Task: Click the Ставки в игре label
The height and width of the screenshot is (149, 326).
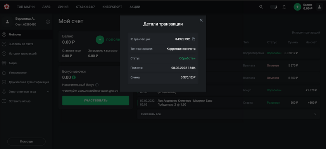Action: coord(71,51)
